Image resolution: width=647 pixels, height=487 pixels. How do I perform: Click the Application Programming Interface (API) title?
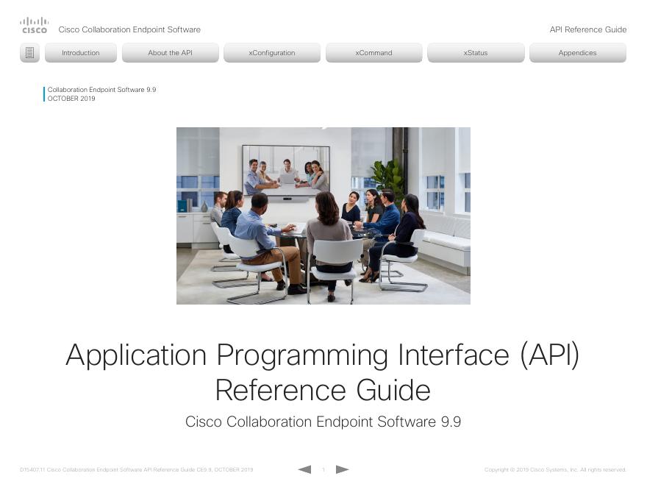pos(323,355)
